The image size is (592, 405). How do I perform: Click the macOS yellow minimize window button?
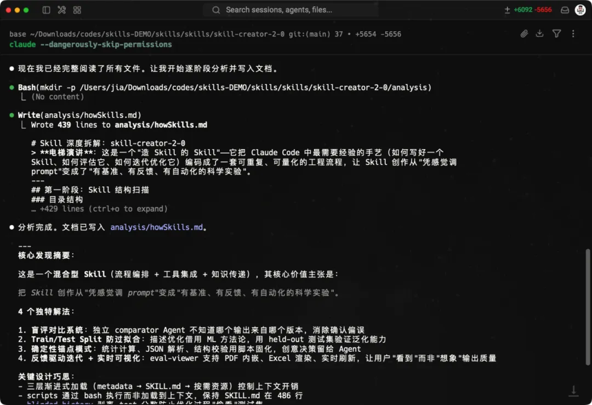click(x=18, y=10)
